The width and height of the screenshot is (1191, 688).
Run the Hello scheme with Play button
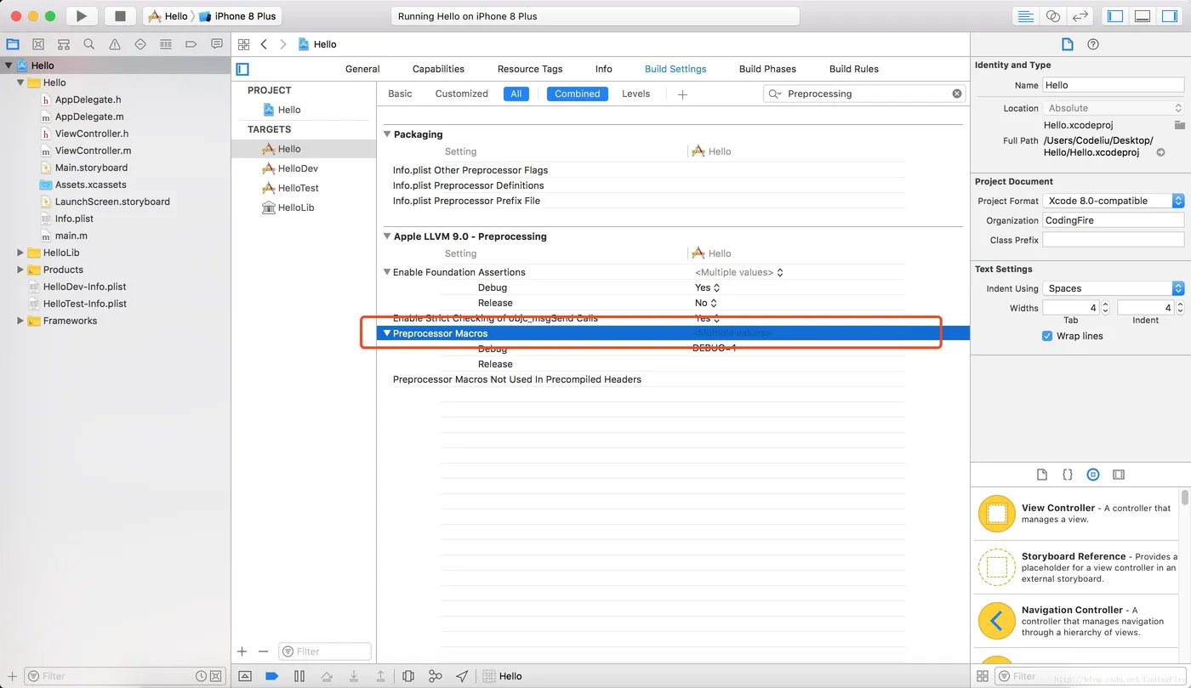click(82, 16)
